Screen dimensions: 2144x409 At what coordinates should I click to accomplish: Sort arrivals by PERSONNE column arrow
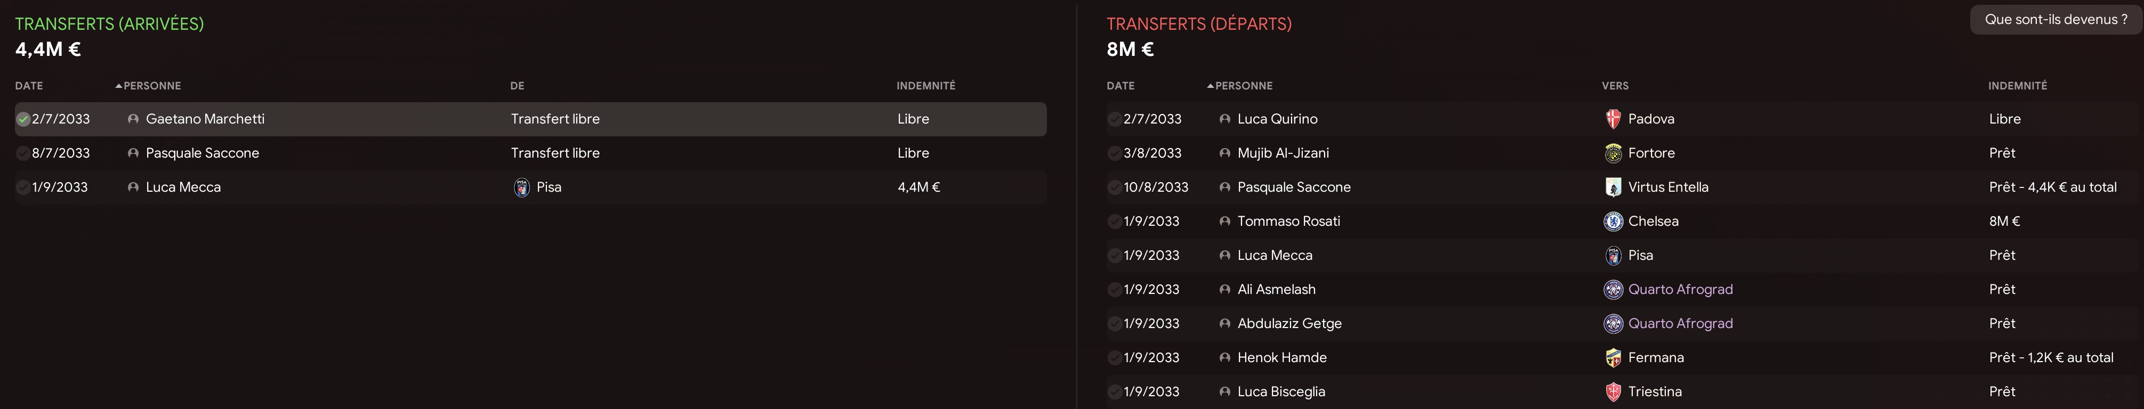[118, 86]
